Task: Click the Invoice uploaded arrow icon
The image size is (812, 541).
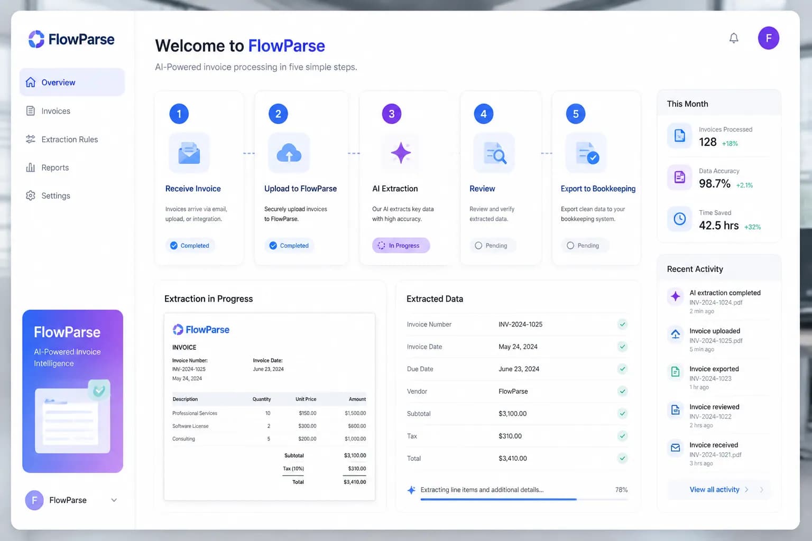Action: (x=675, y=334)
